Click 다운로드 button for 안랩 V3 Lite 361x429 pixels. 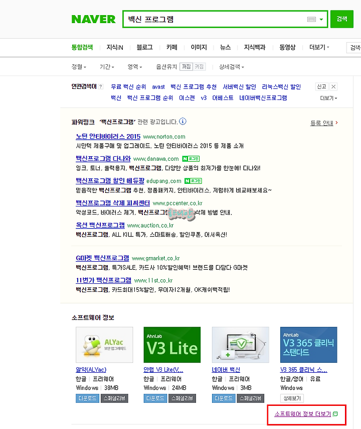(x=155, y=398)
